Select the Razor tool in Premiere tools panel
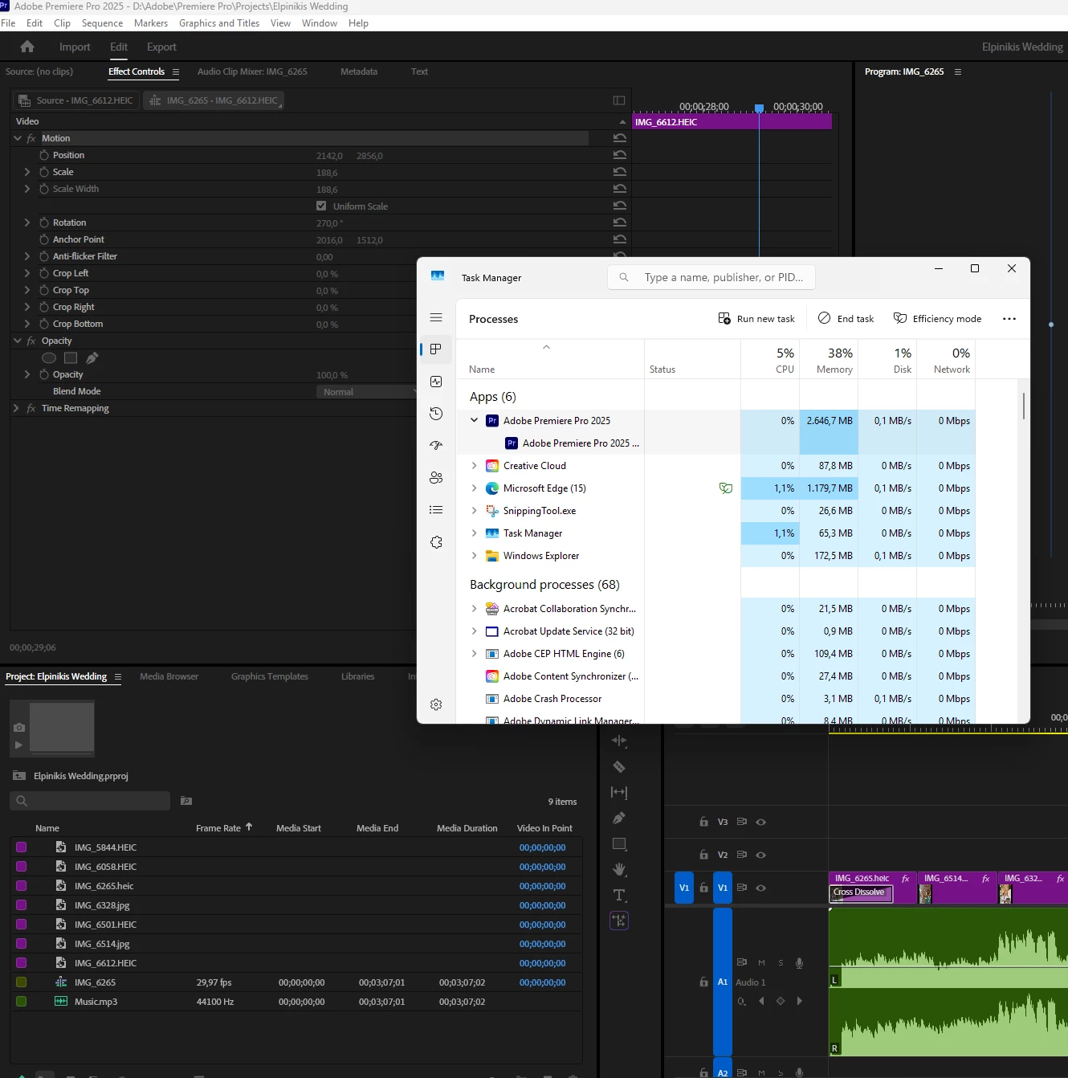The height and width of the screenshot is (1078, 1068). click(x=619, y=767)
